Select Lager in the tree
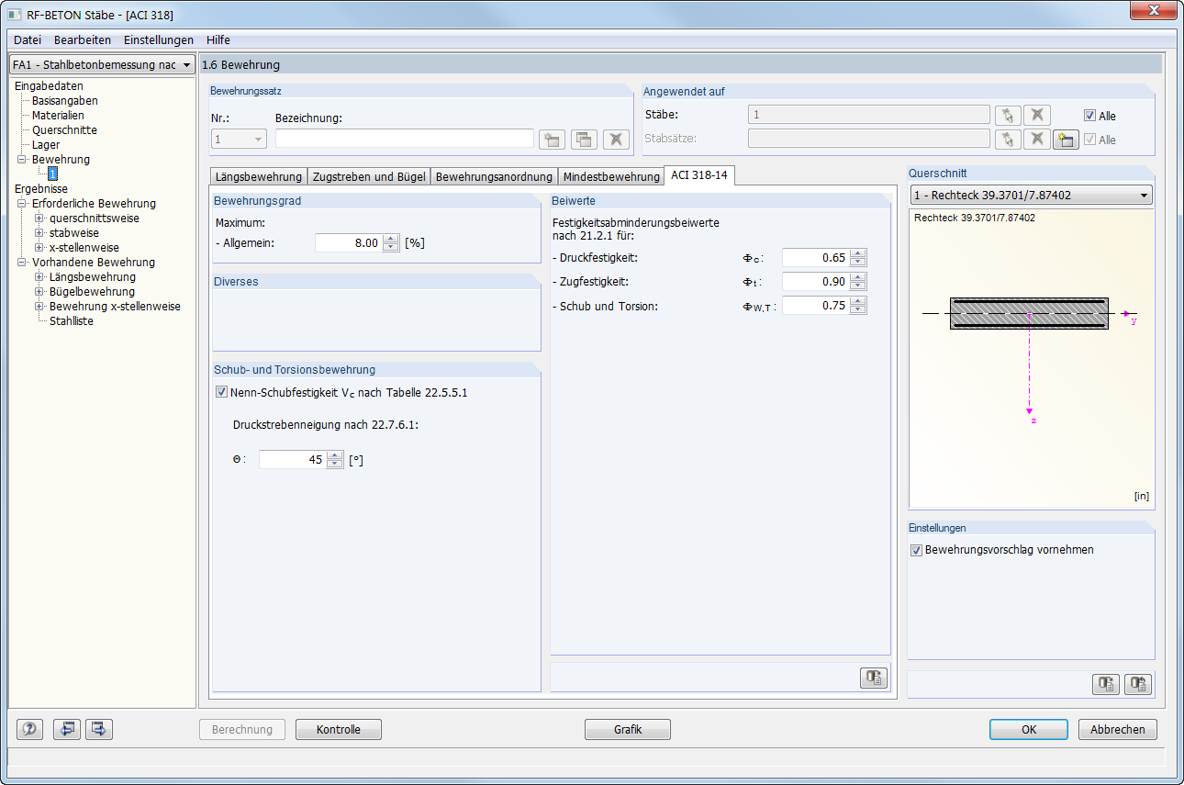 46,145
